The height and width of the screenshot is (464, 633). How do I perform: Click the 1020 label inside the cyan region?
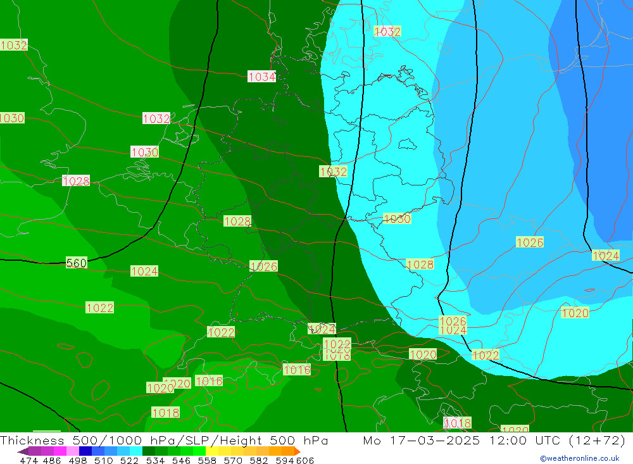coord(575,313)
